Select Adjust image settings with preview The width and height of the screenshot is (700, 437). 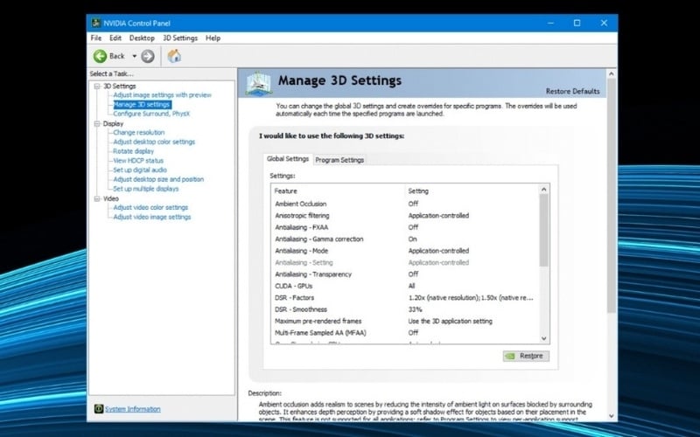[163, 95]
